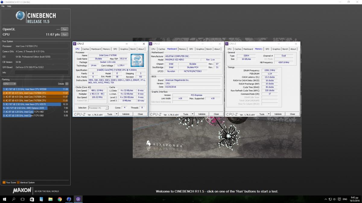Click CPU-Z icon in Memory window title bar
Screen dimensions: 362x203
click(x=227, y=44)
